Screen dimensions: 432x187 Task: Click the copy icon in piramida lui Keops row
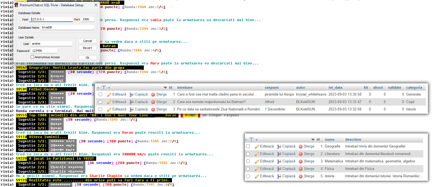pos(132,94)
